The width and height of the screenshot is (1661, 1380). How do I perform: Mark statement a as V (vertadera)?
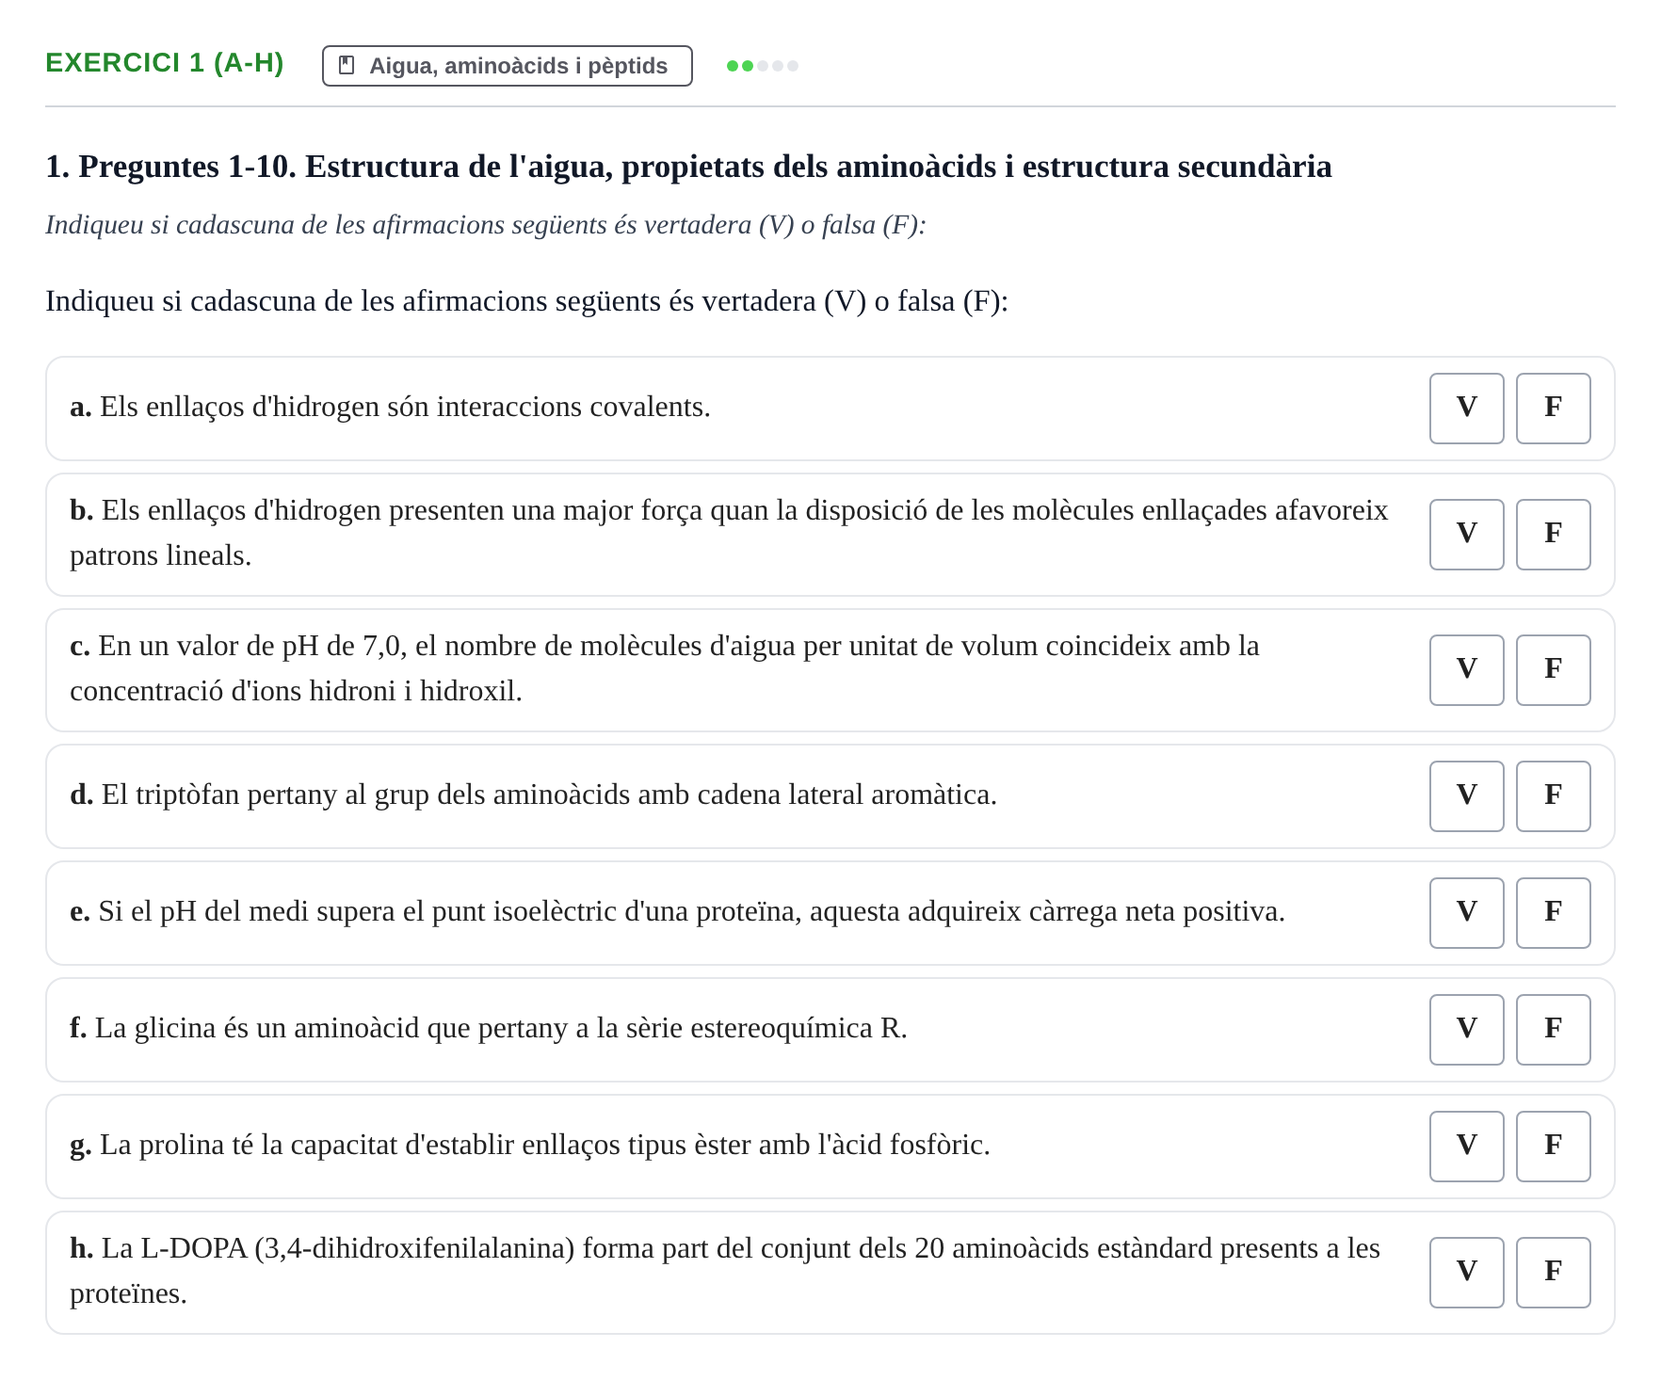coord(1466,409)
